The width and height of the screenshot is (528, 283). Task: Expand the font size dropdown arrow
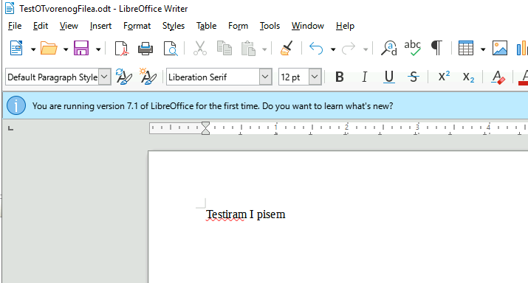pos(315,77)
